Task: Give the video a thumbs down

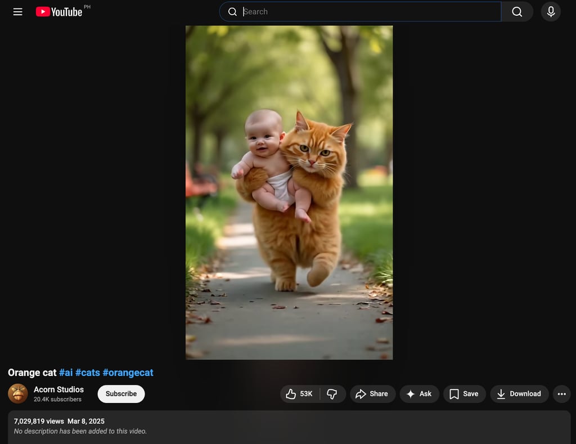Action: pyautogui.click(x=333, y=394)
